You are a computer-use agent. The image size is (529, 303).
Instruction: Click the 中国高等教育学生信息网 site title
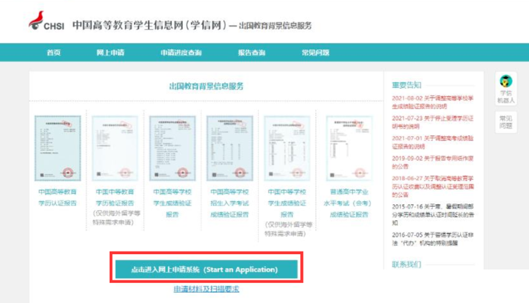click(x=149, y=25)
